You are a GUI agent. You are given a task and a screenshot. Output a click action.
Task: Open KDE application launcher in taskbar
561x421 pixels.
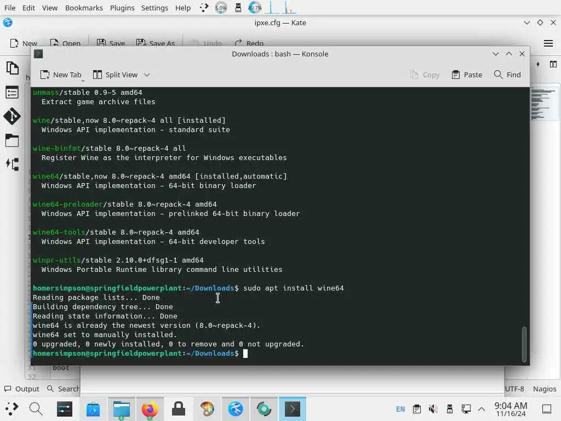click(12, 408)
